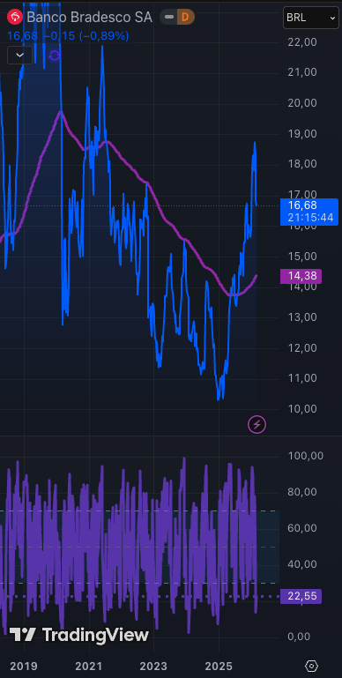The height and width of the screenshot is (678, 342).
Task: Click the 2025 time axis label
Action: click(x=219, y=666)
